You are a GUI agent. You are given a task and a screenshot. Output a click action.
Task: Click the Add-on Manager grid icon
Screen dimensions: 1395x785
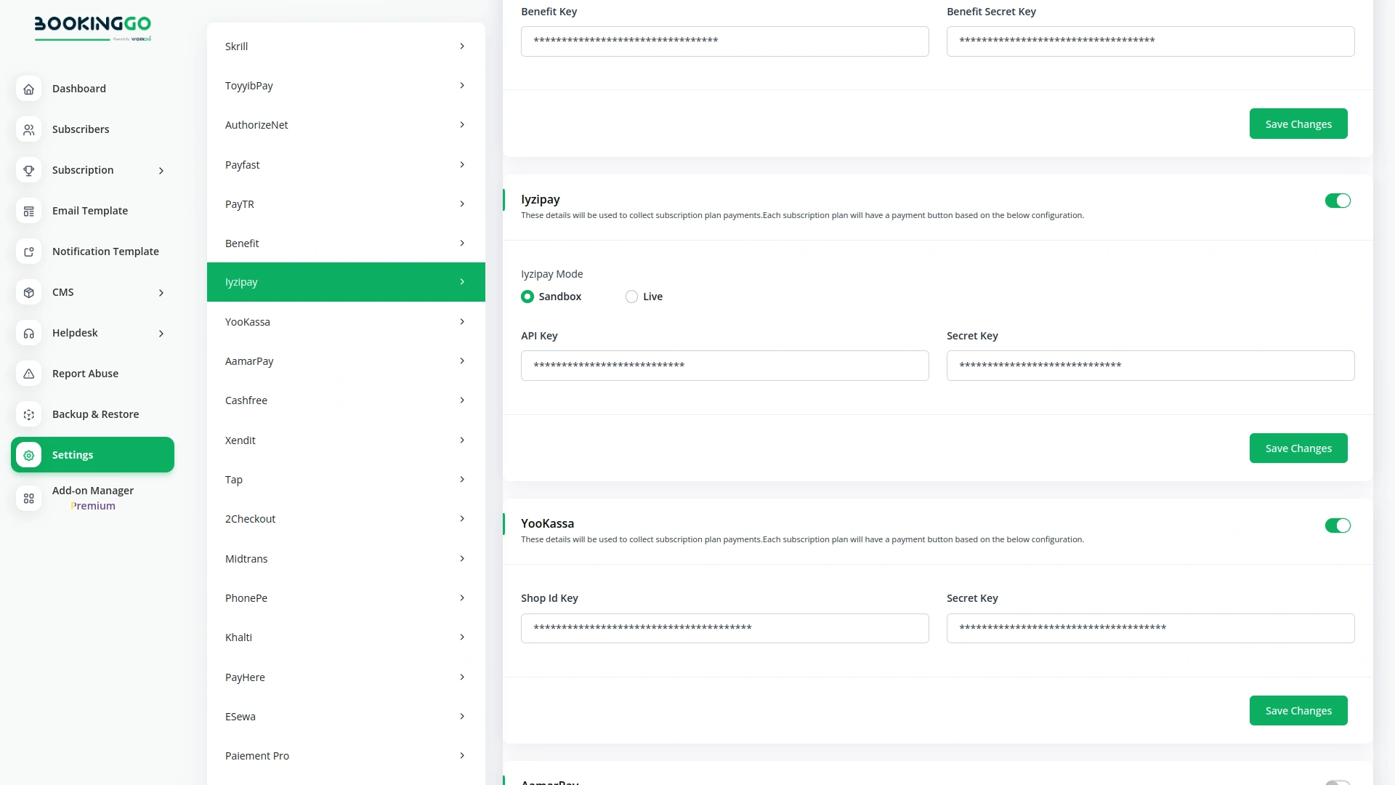[28, 499]
